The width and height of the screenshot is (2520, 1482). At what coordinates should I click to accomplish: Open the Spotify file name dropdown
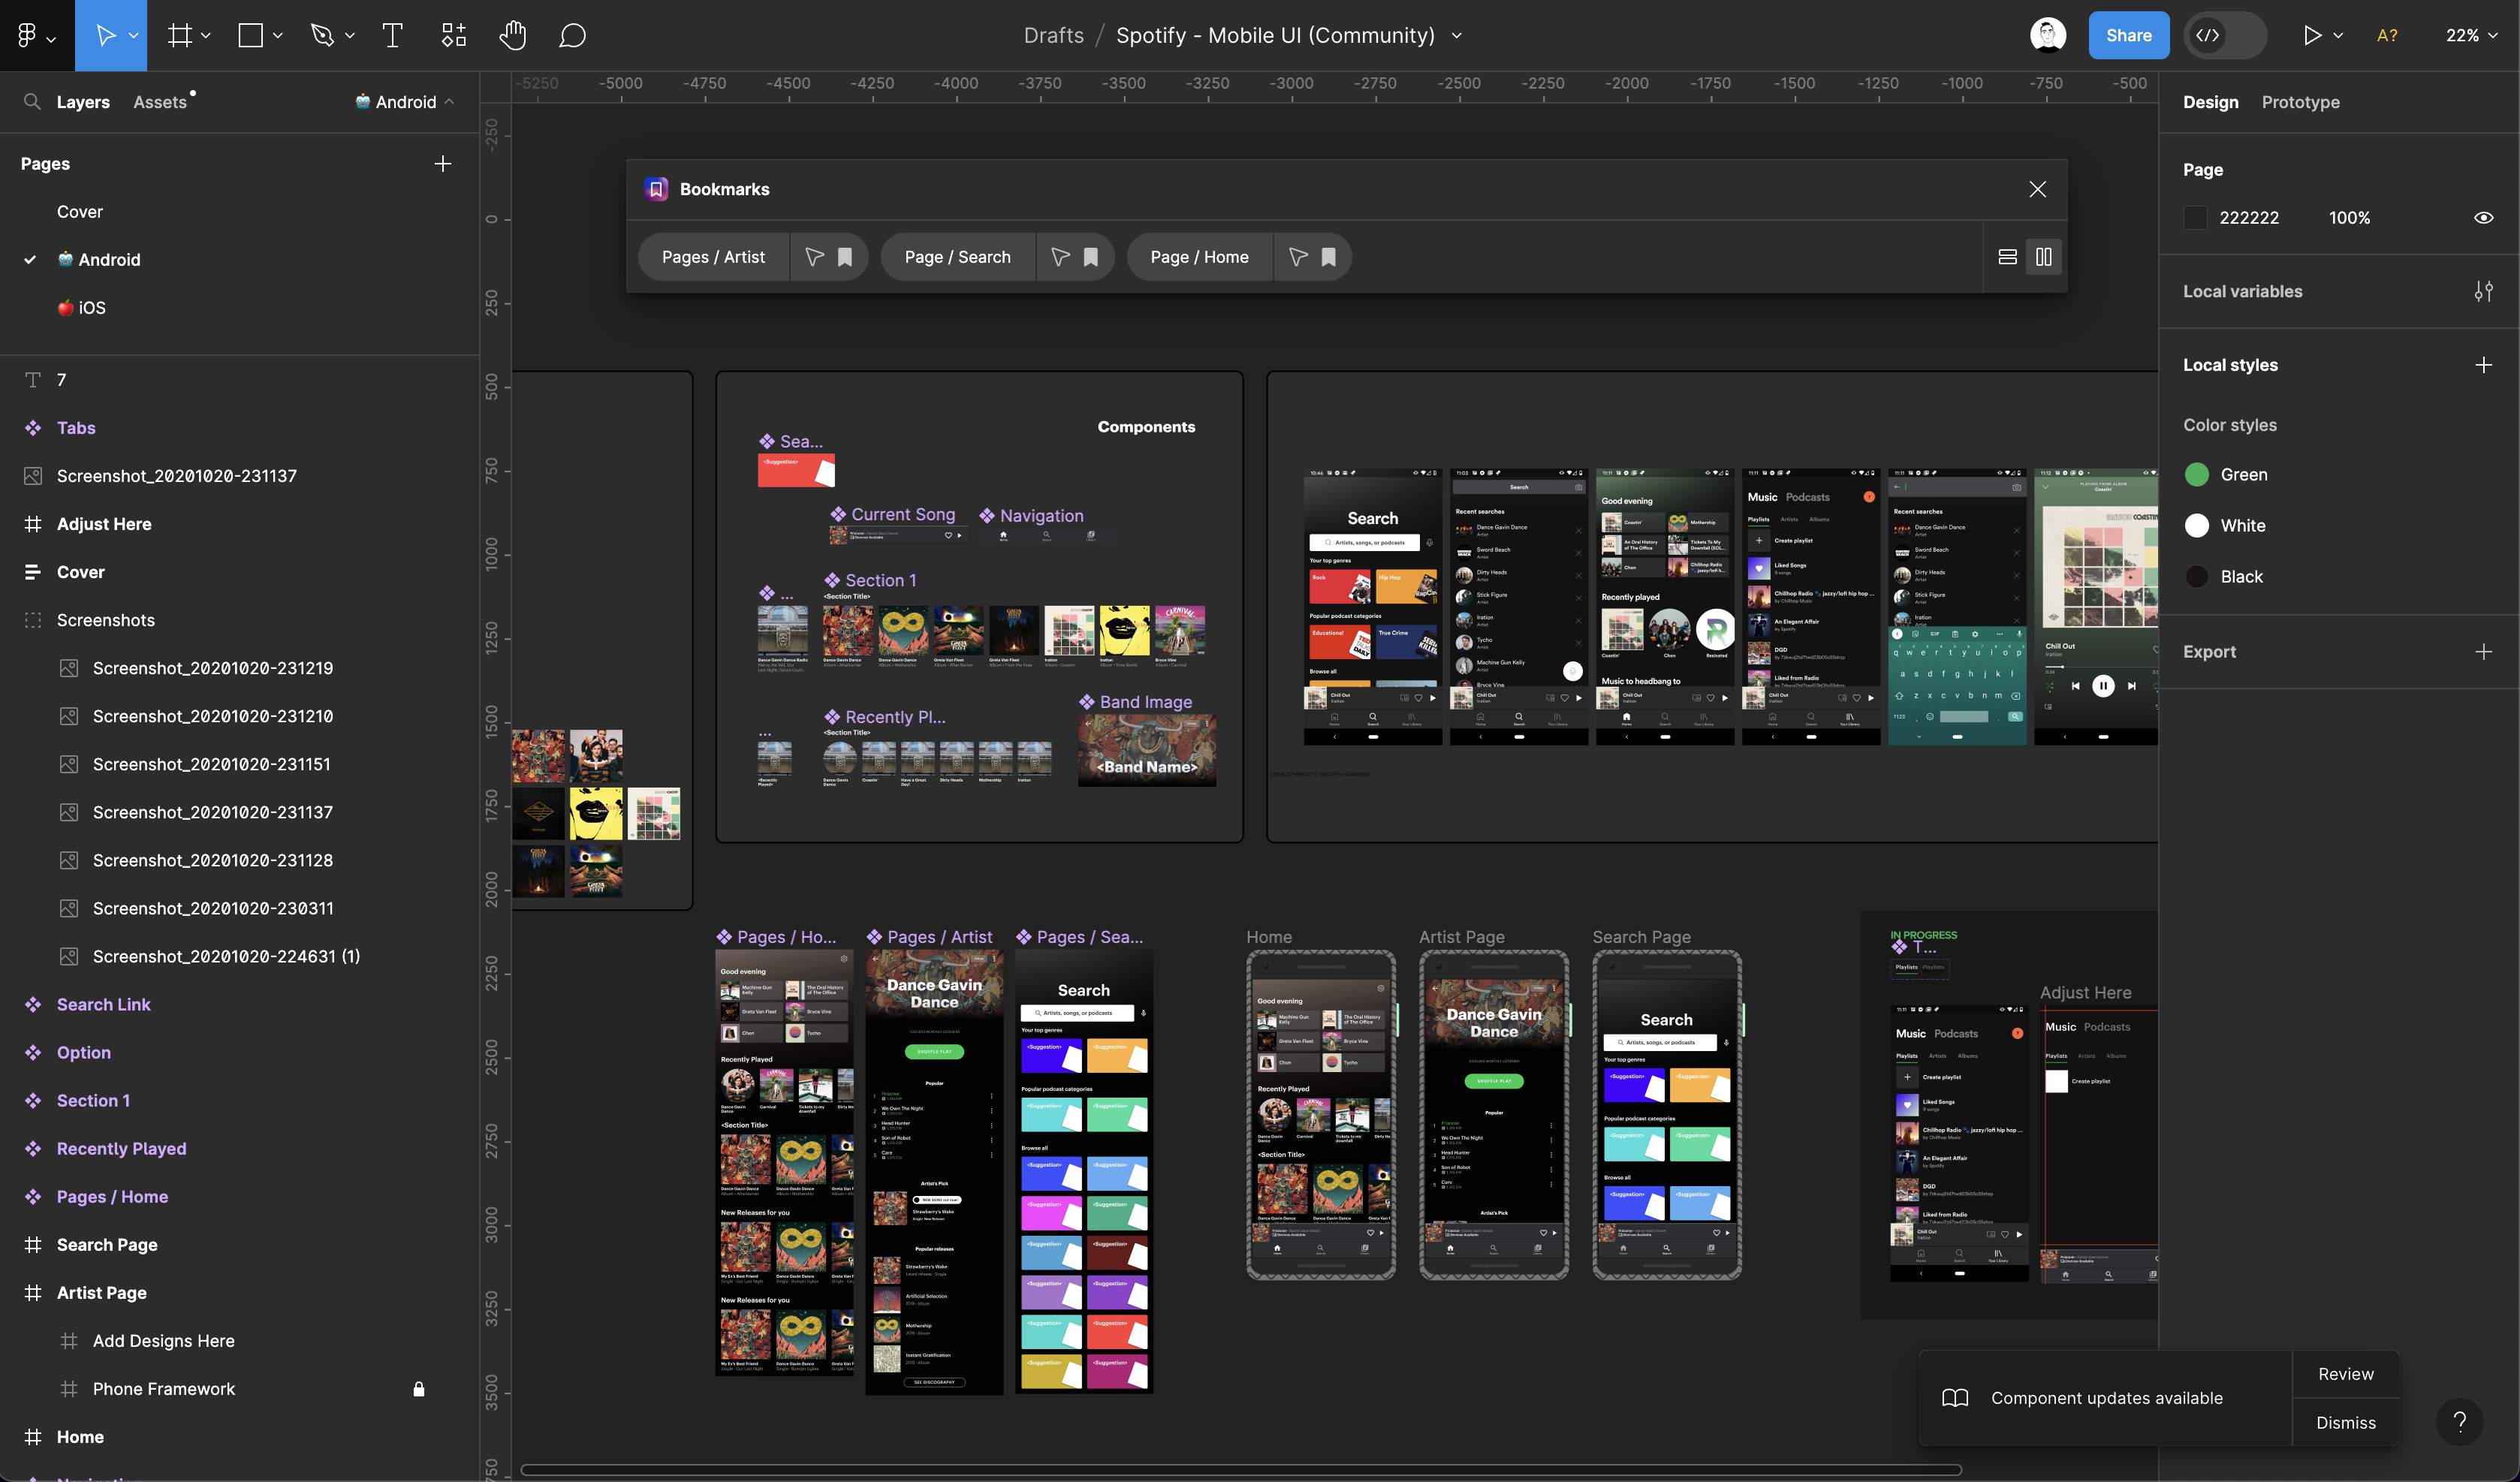click(x=1458, y=35)
